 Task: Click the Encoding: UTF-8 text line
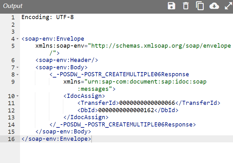click(48, 17)
